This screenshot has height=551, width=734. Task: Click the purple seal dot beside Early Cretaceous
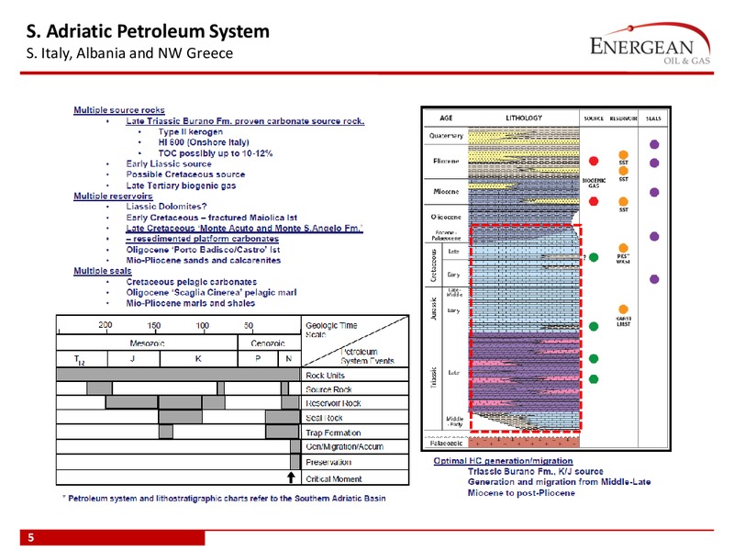654,279
